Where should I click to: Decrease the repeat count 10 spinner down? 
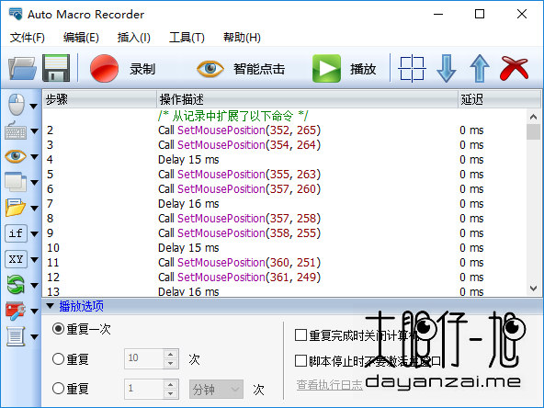tap(170, 363)
